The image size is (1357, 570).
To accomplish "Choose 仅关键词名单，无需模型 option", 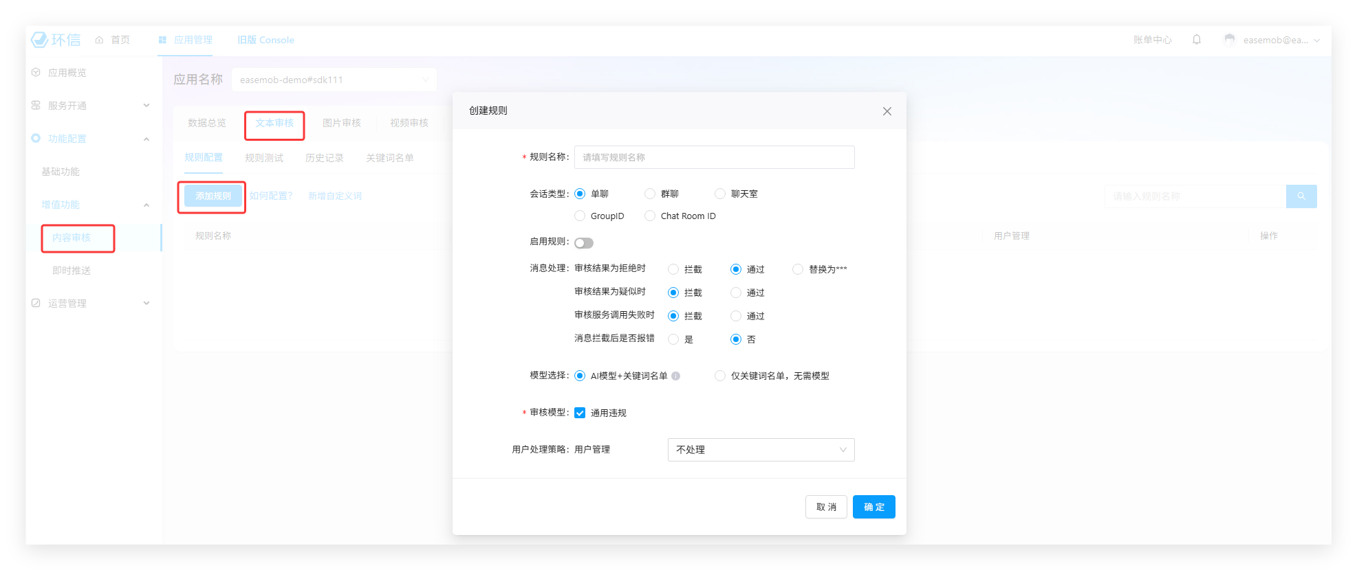I will (720, 376).
